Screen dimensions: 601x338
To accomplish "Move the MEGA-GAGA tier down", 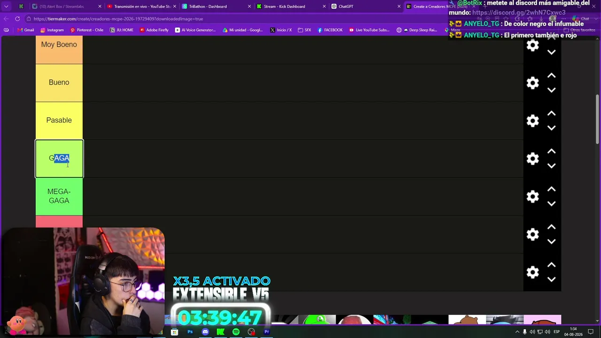I will pyautogui.click(x=552, y=204).
